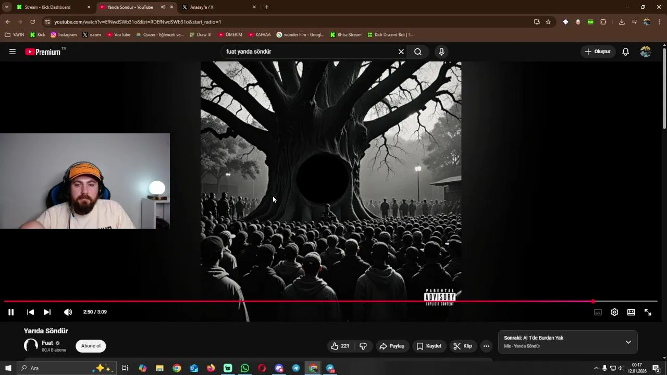Open WhatsApp from the taskbar
The image size is (667, 375).
(245, 368)
